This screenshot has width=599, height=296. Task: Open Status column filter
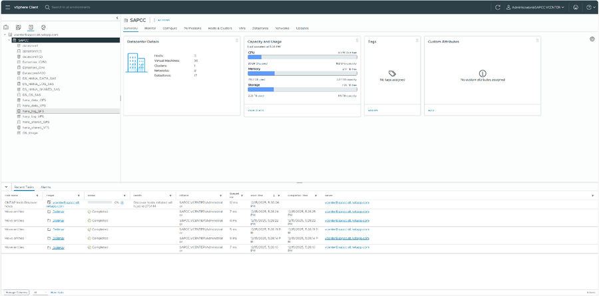point(124,195)
